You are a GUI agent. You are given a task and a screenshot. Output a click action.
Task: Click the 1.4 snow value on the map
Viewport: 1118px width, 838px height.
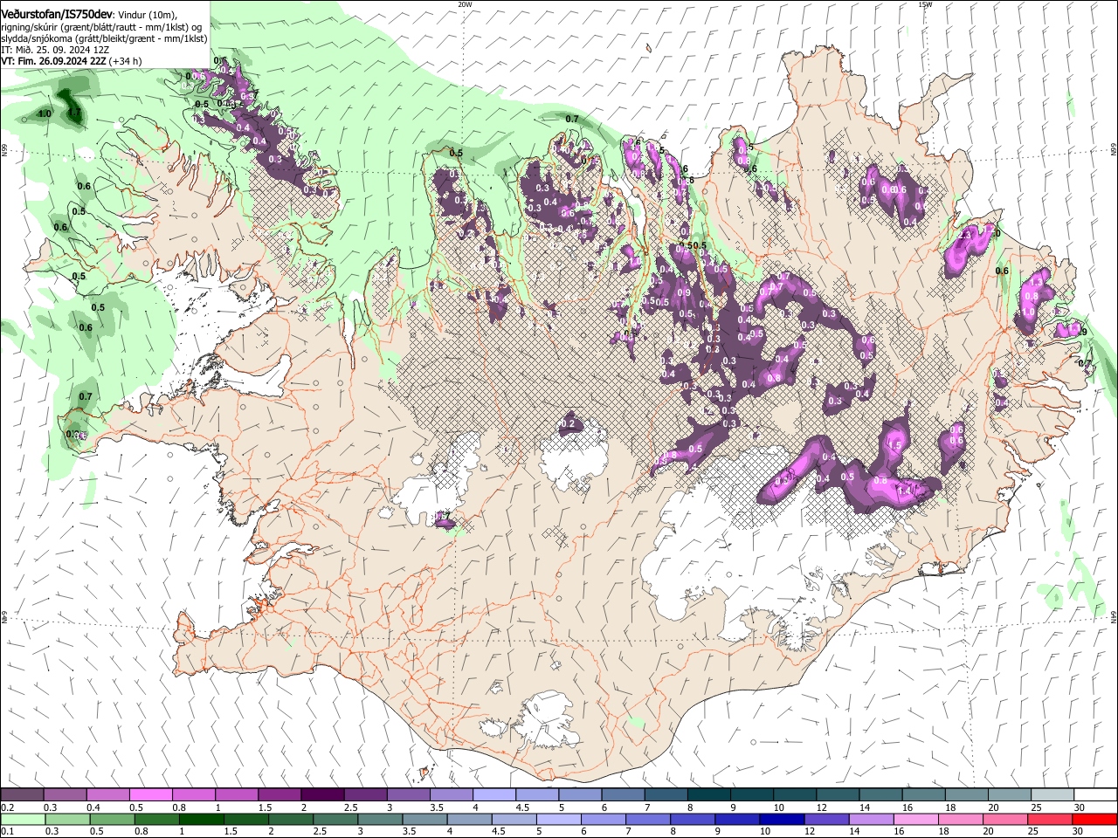905,491
